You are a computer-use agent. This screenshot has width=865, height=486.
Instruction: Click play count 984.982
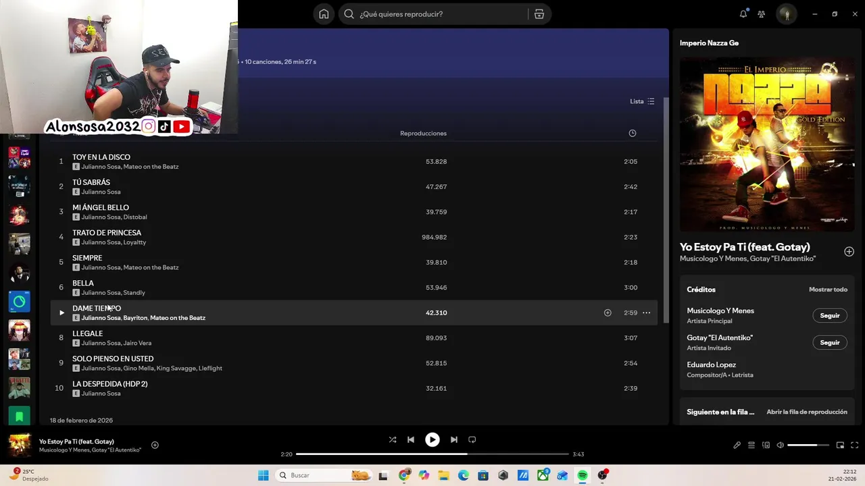coord(435,237)
